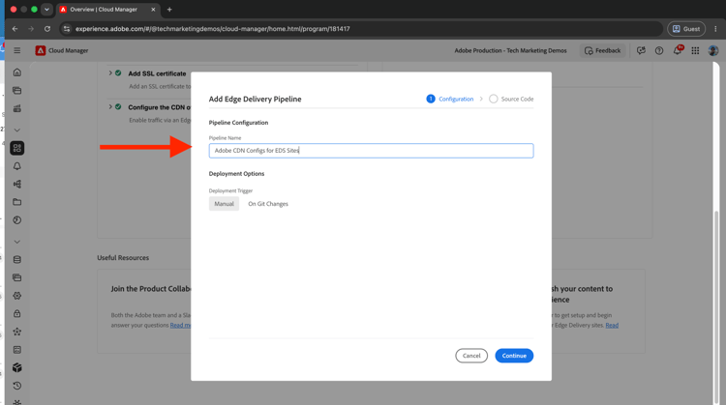
Task: Open the browser tab search dropdown
Action: tap(46, 10)
